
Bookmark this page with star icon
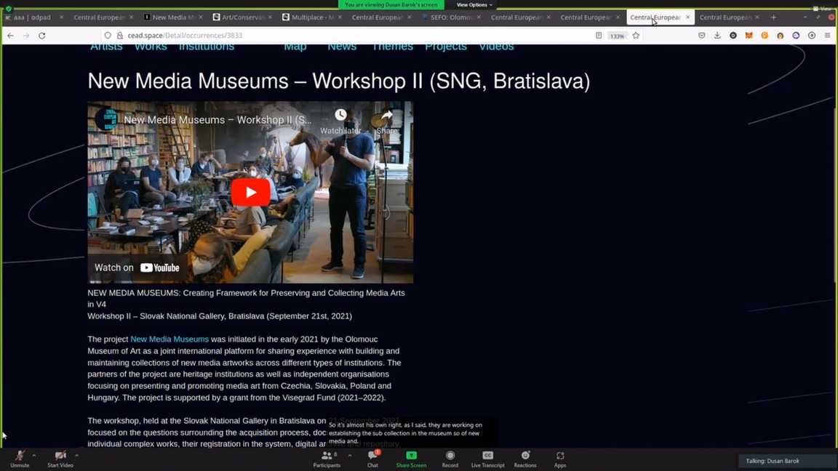[x=636, y=36]
